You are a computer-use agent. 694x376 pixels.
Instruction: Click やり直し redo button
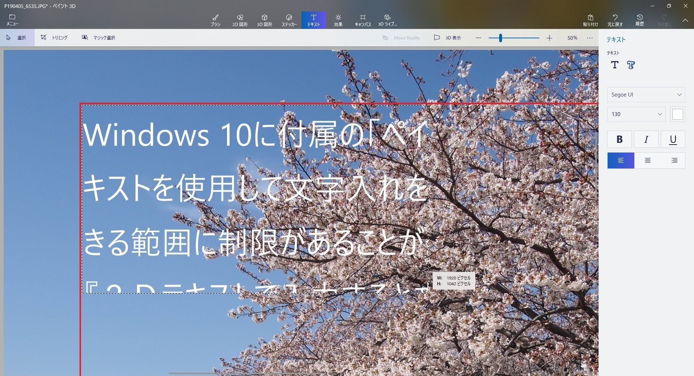point(664,20)
